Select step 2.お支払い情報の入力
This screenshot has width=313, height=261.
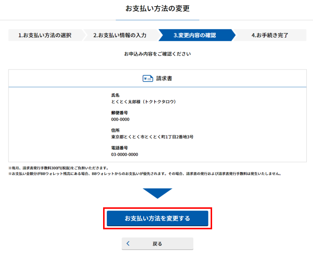tap(120, 35)
